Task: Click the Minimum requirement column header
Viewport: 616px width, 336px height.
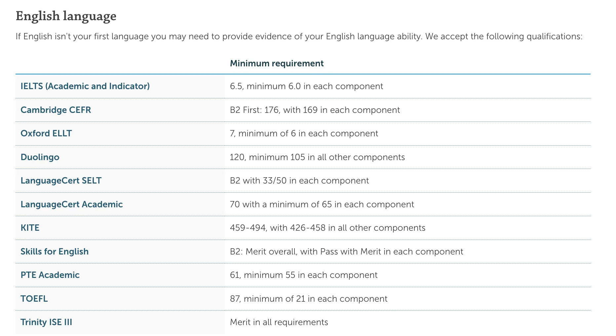Action: tap(277, 63)
